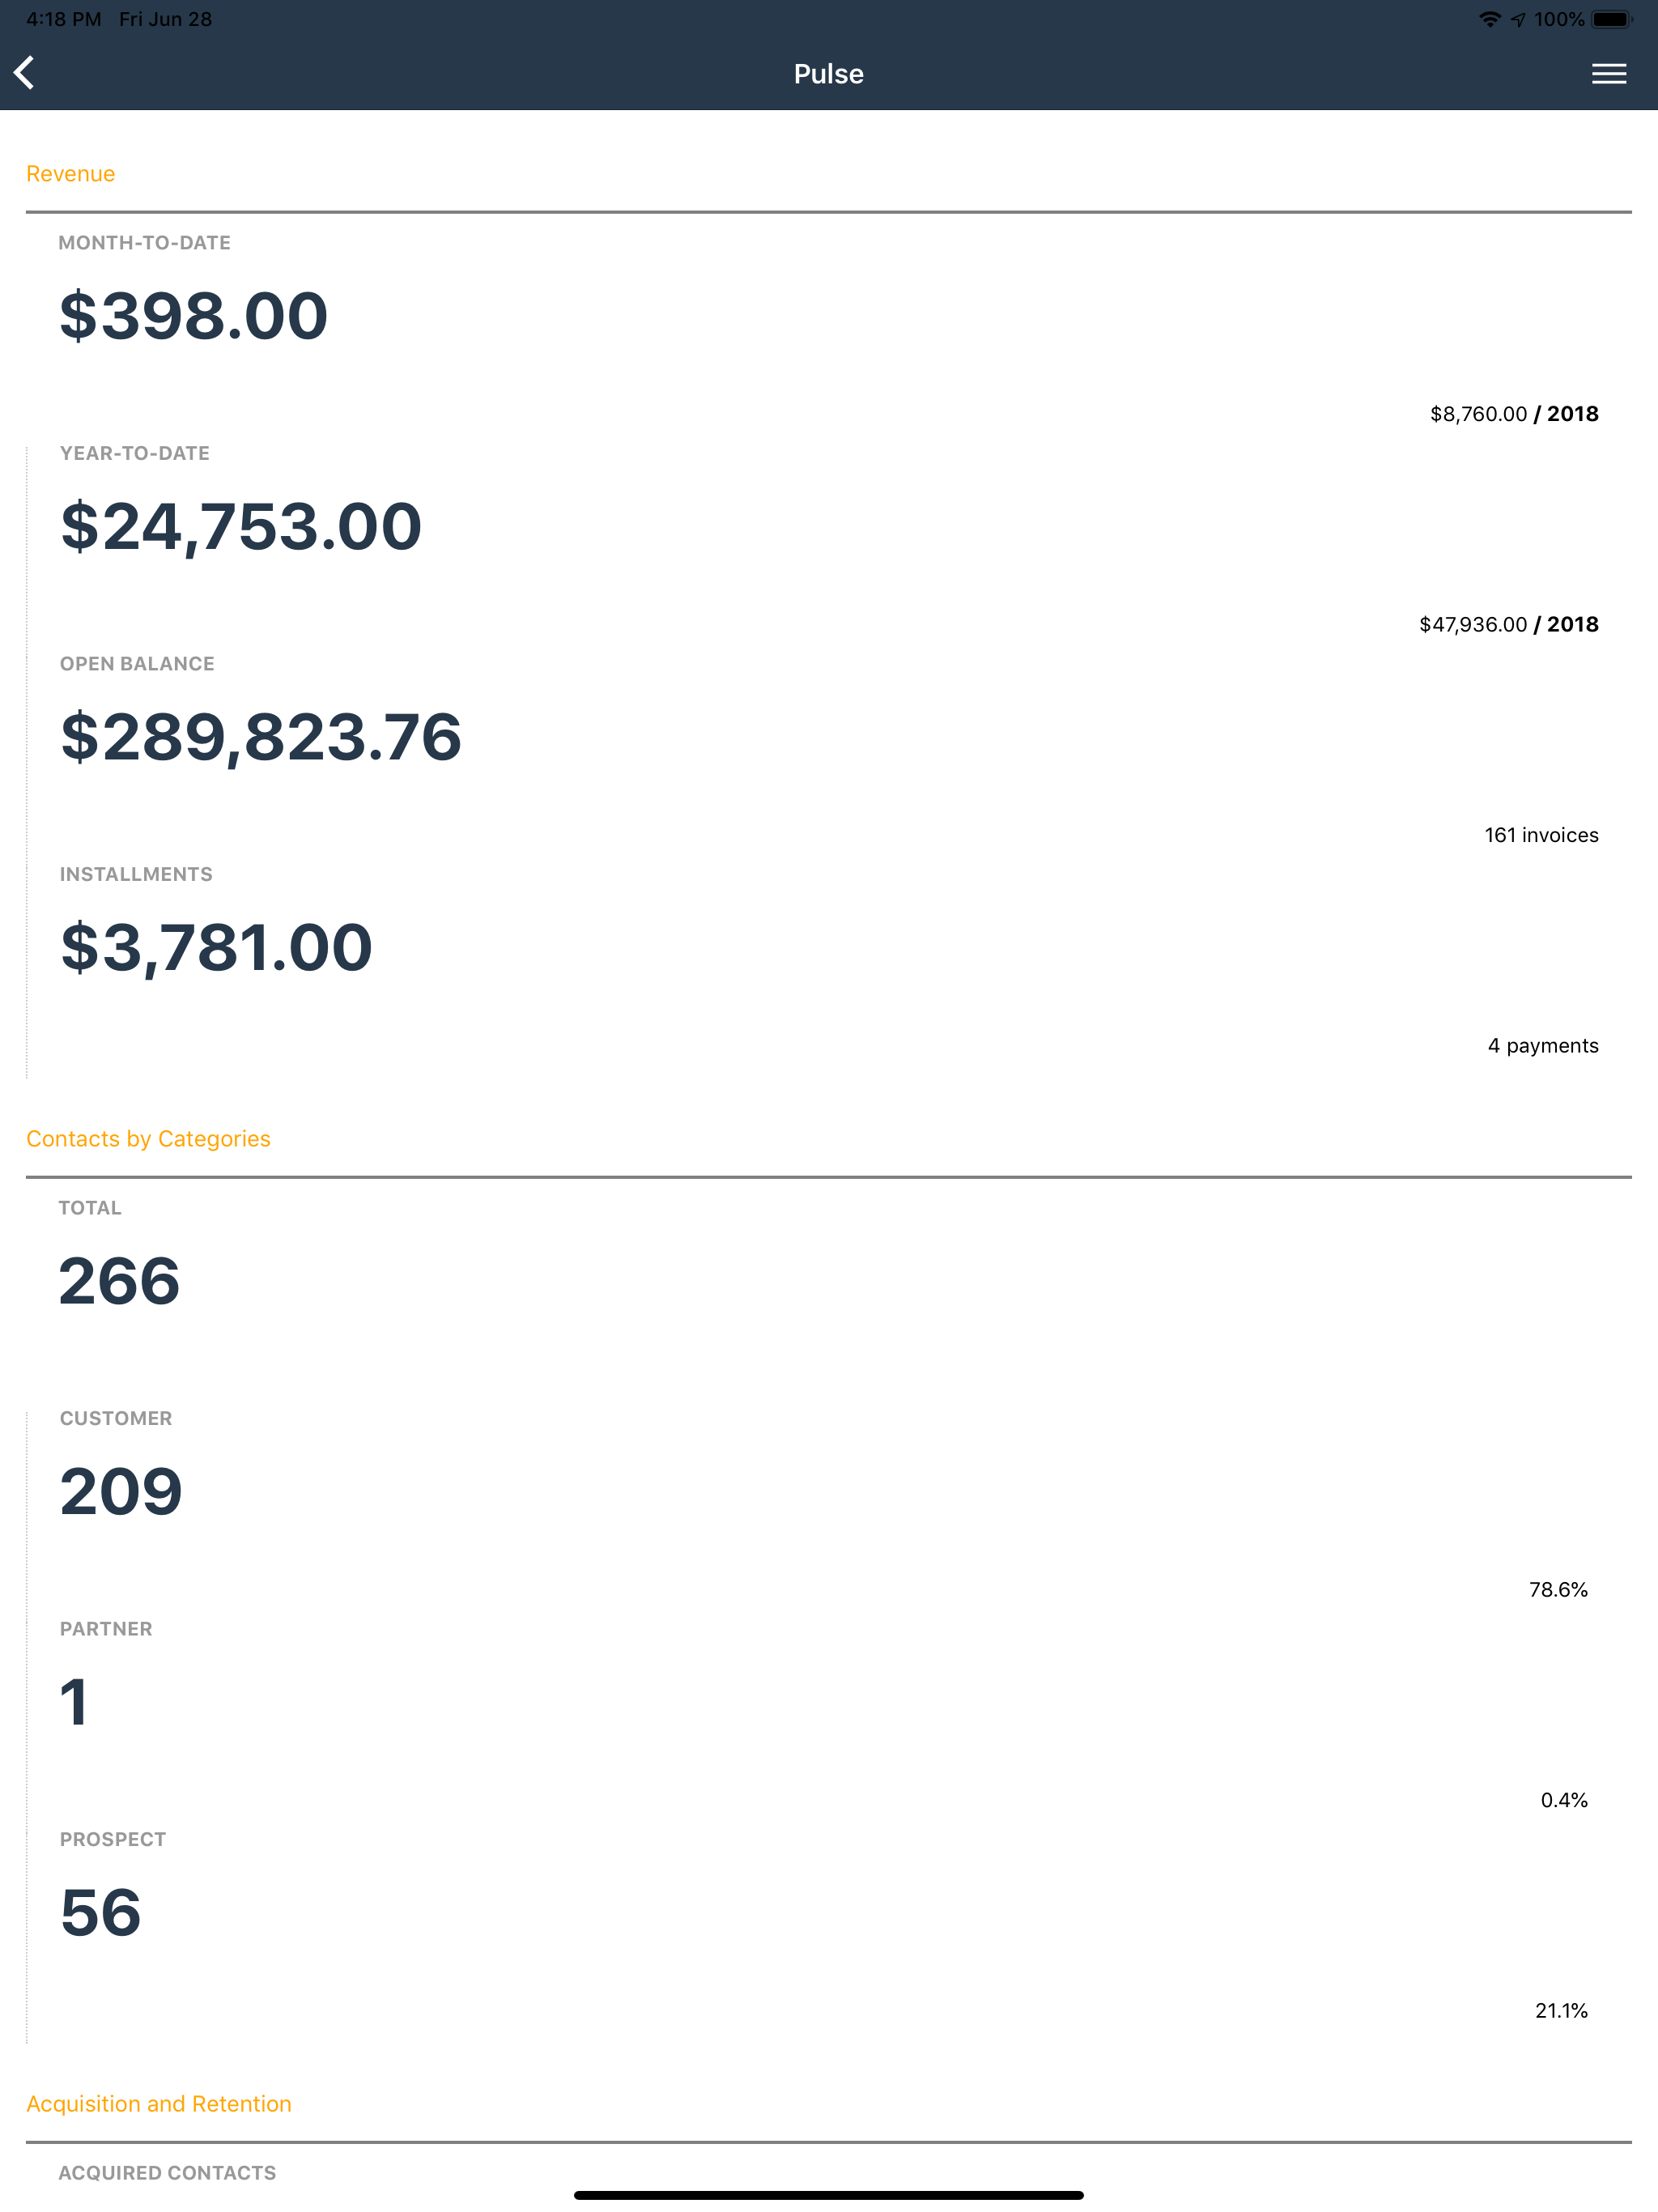Tap the battery indicator icon

(1612, 19)
